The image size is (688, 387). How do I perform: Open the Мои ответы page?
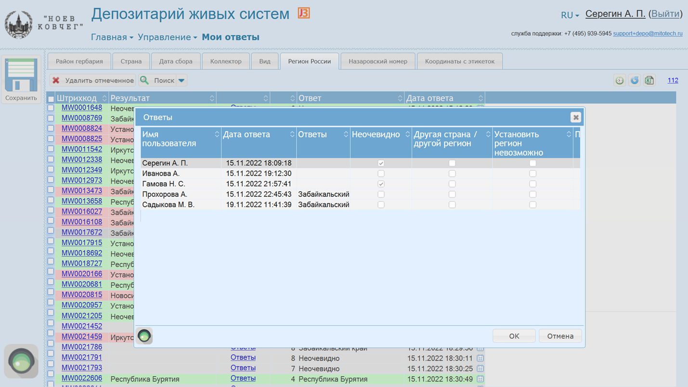coord(231,37)
